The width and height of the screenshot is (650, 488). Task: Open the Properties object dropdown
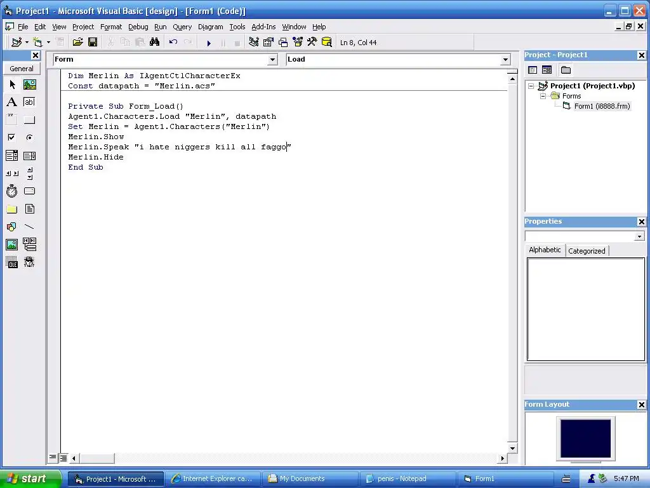click(x=639, y=236)
